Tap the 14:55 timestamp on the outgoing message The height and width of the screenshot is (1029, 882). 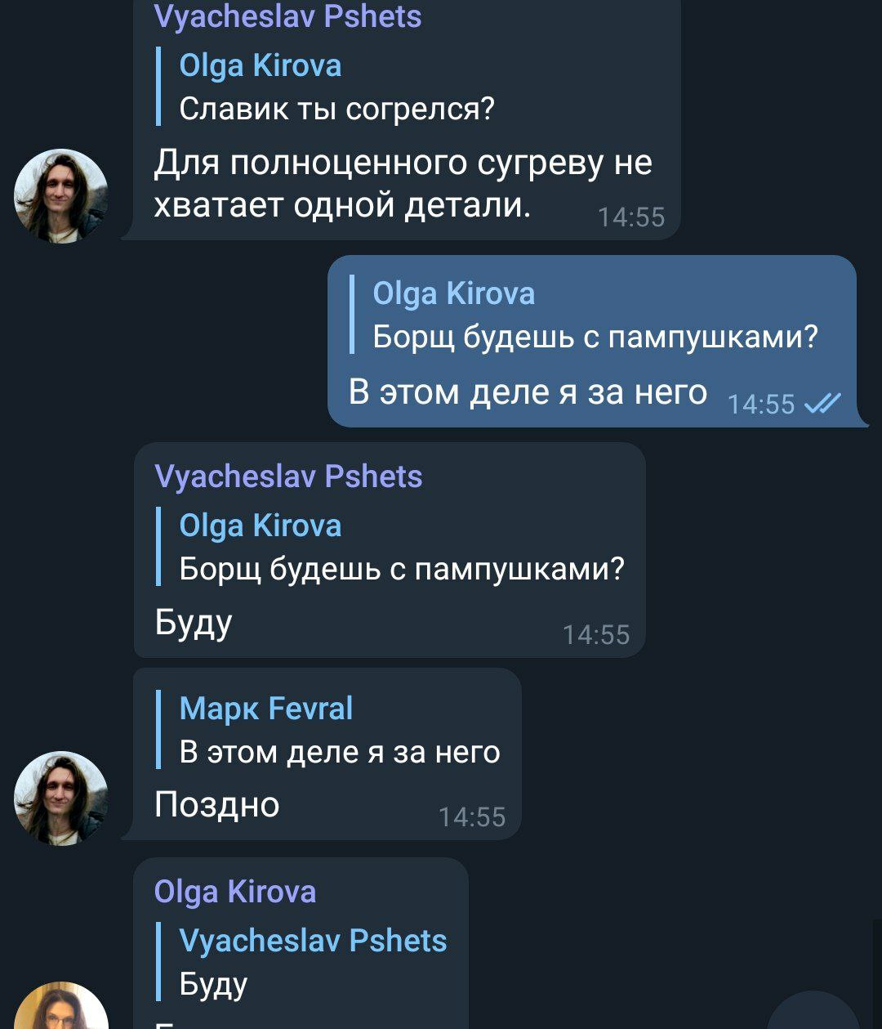coord(760,405)
